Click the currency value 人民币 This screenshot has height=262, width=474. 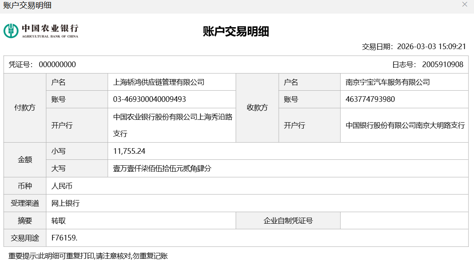tap(62, 186)
